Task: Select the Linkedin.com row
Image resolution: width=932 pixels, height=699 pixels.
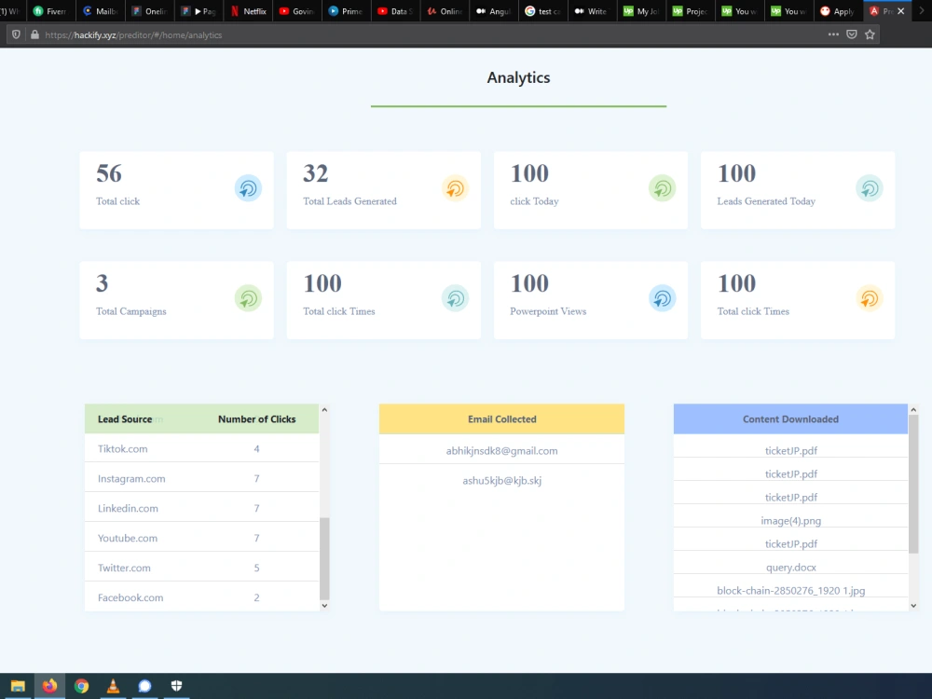Action: (202, 508)
